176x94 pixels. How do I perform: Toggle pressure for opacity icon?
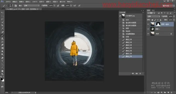coord(58,5)
